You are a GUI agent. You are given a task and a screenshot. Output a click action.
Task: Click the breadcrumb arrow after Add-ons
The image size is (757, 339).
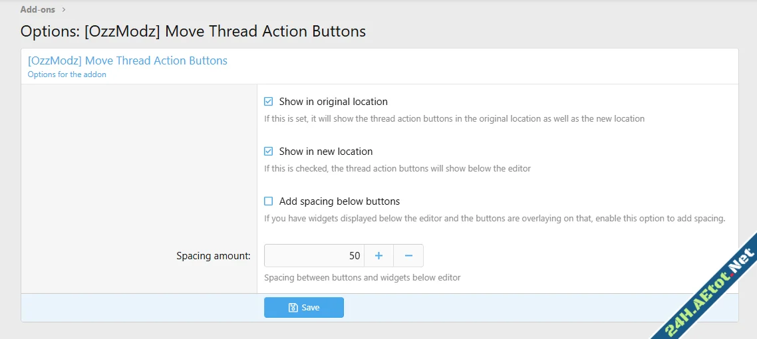[x=64, y=10]
